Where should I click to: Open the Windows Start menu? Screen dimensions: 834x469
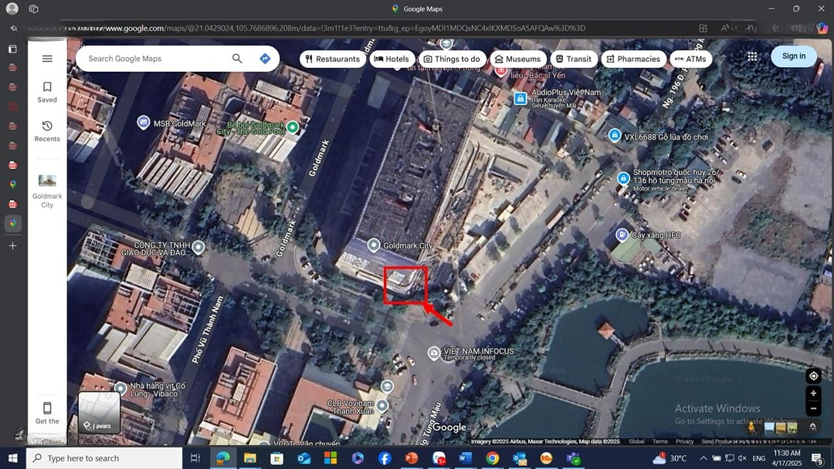12,458
